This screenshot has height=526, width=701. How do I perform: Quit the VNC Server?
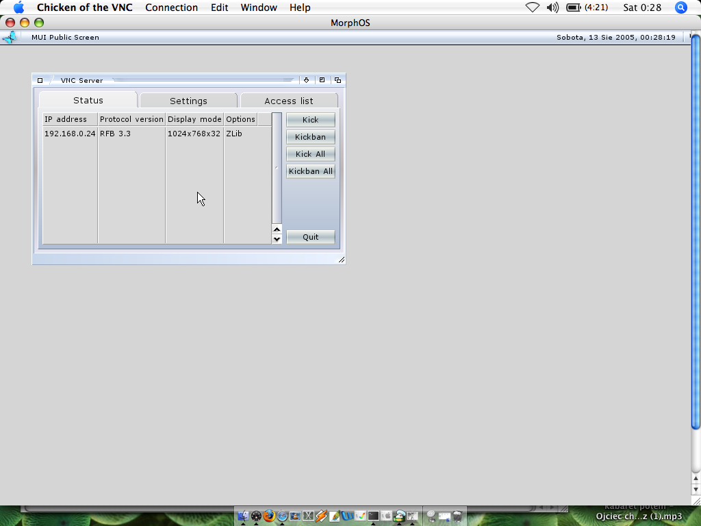310,237
